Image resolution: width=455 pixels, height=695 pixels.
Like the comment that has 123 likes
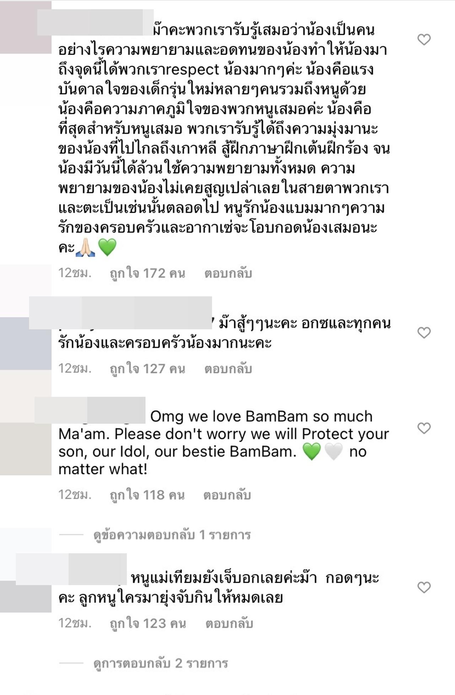424,587
